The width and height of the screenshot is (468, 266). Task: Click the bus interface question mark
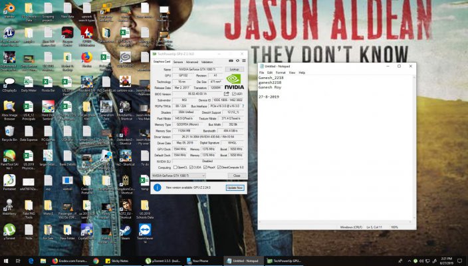[243, 106]
